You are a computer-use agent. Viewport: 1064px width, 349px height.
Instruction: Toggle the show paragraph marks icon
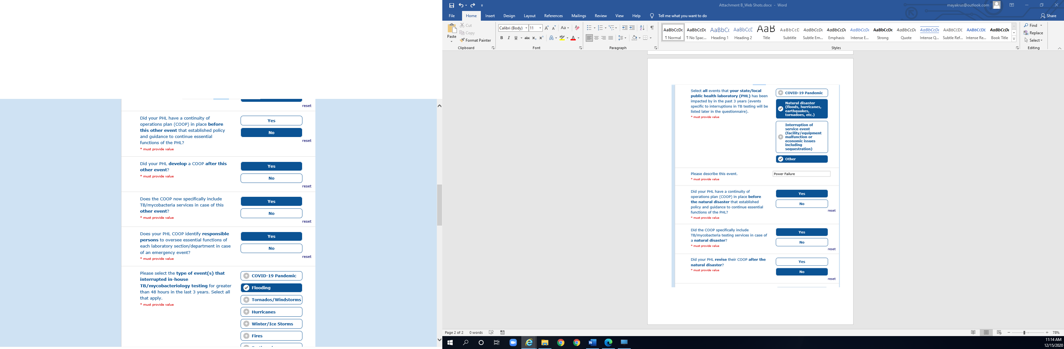point(652,28)
